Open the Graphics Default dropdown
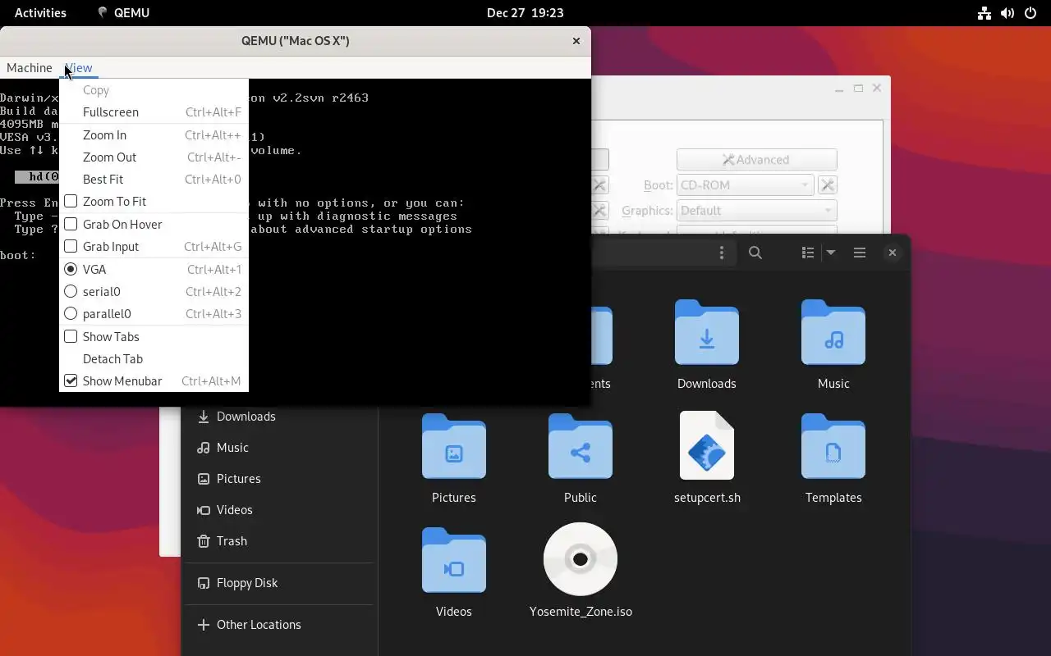 pos(756,211)
